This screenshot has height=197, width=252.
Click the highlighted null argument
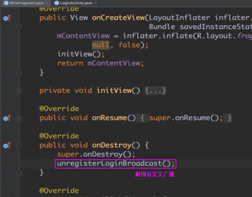coord(101,45)
